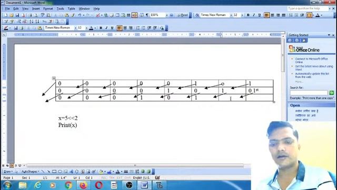
Task: Open shadow style in the Drawing toolbar
Action: [143, 172]
